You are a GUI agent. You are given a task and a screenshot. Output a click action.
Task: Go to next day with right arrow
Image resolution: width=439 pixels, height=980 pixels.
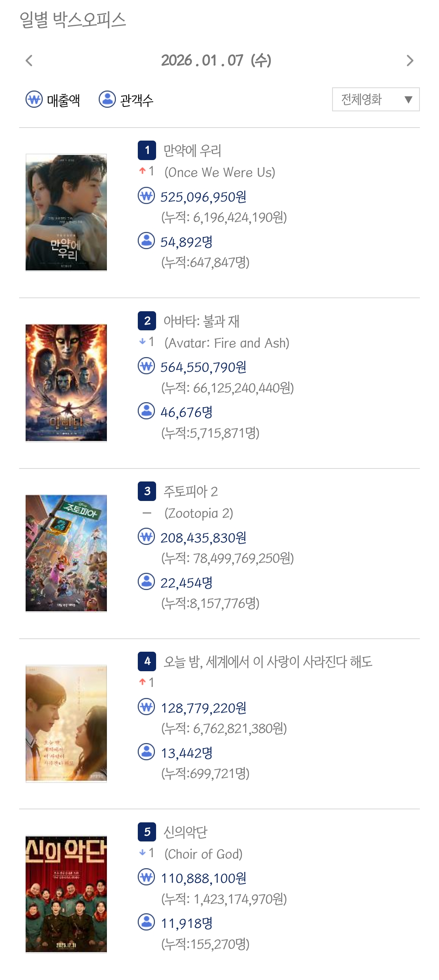click(x=410, y=61)
